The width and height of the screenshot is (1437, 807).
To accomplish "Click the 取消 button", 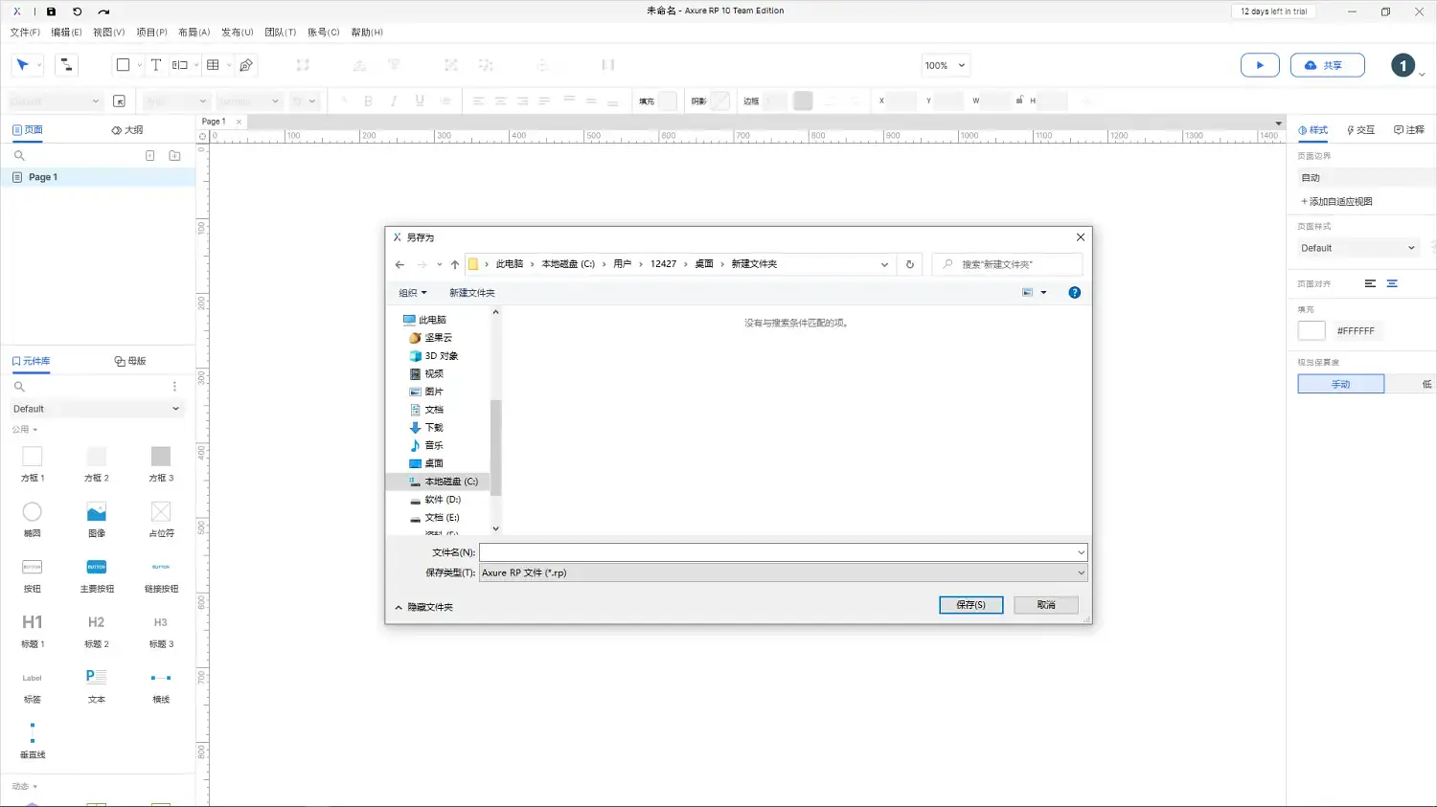I will (x=1045, y=605).
